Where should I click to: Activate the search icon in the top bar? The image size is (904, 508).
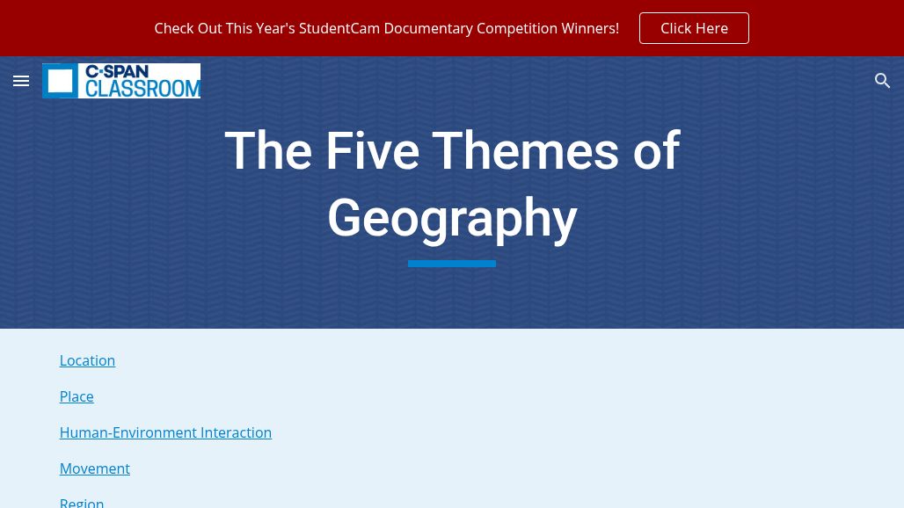click(x=883, y=81)
